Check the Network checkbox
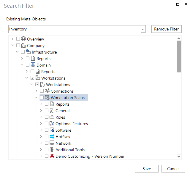Screen dimensions: 190x179 click(x=47, y=143)
